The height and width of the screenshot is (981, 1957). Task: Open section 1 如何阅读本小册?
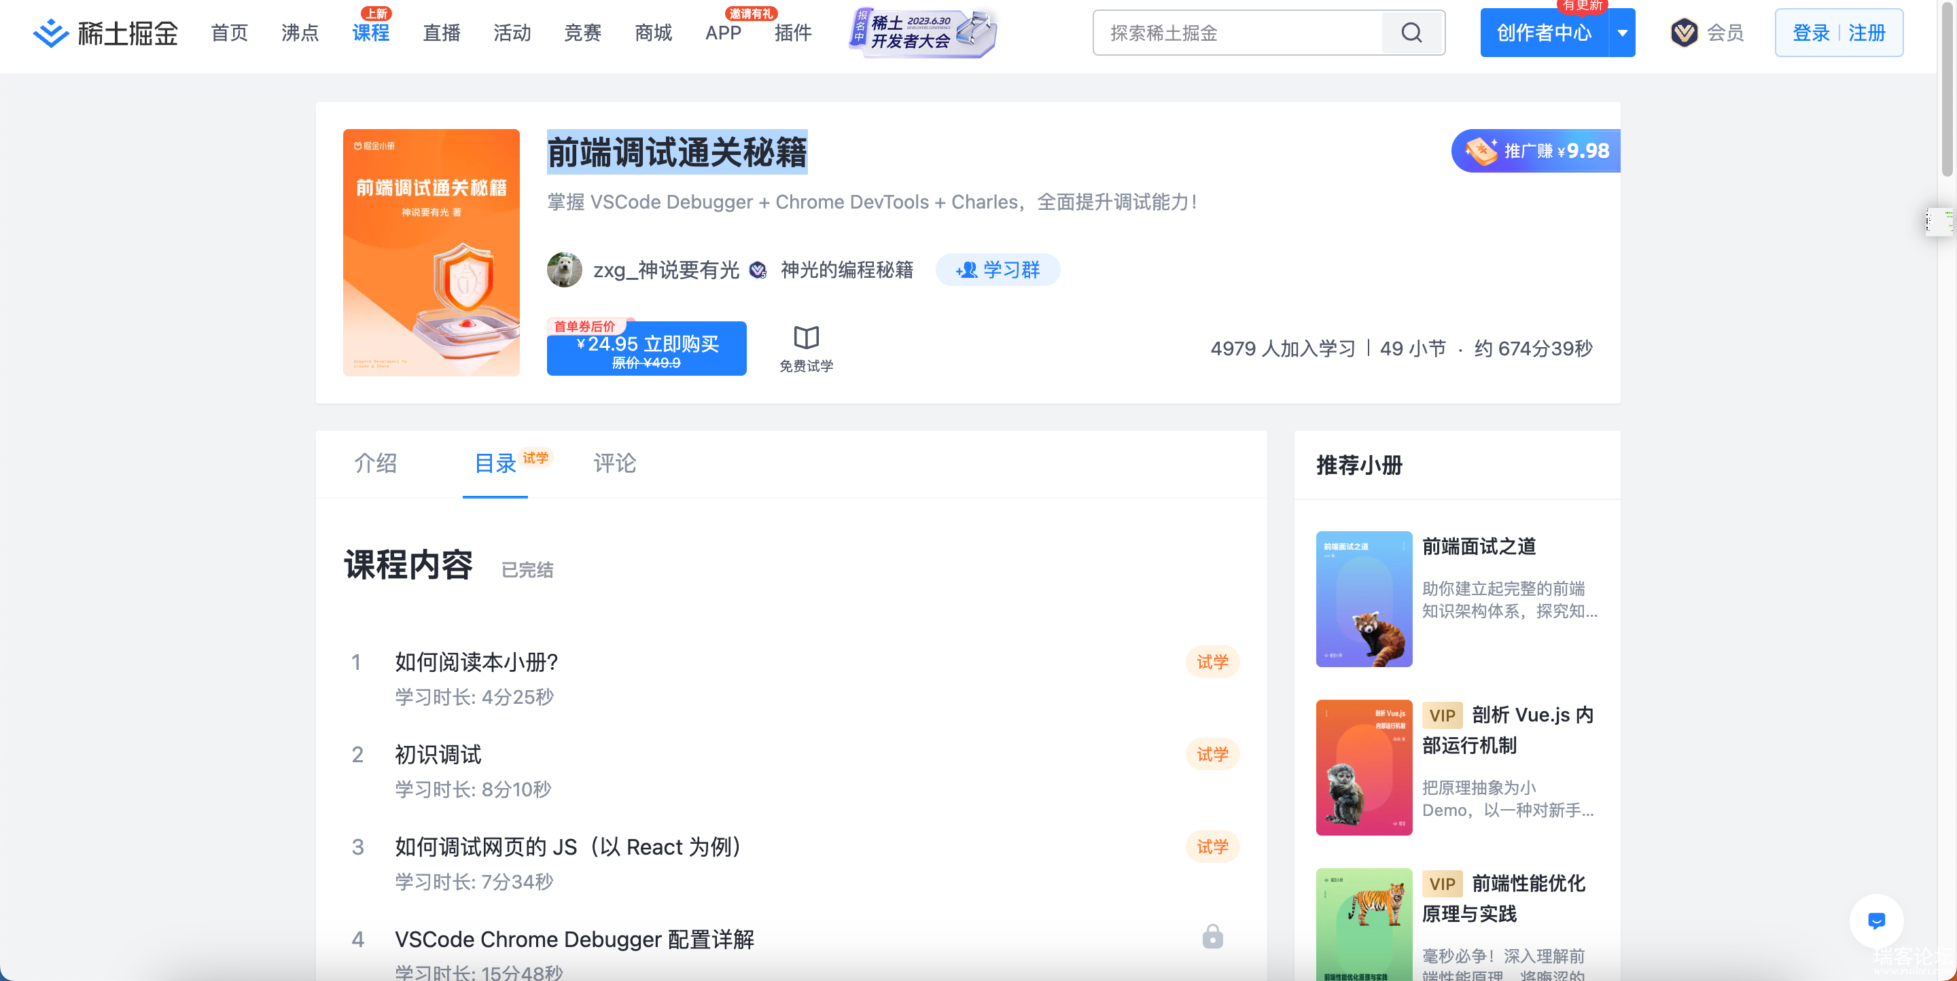[x=477, y=661]
